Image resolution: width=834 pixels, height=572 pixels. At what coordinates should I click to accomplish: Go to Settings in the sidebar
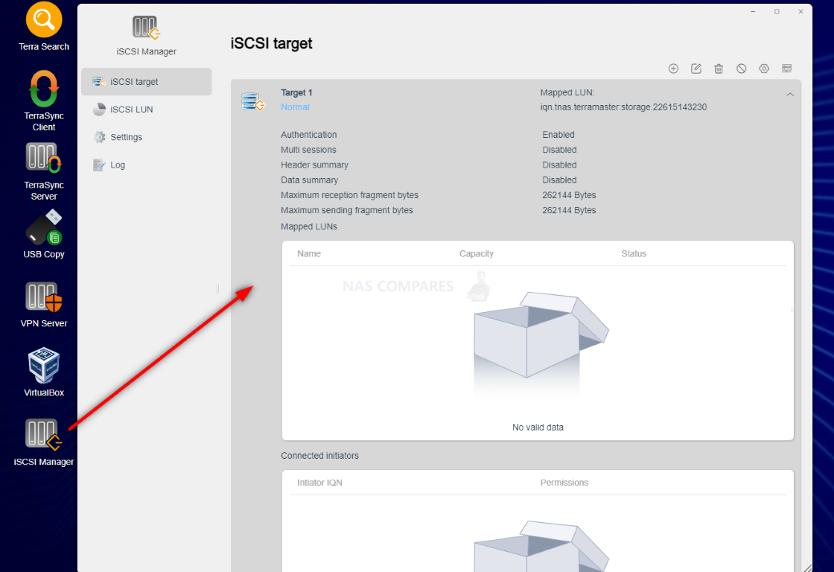click(146, 137)
